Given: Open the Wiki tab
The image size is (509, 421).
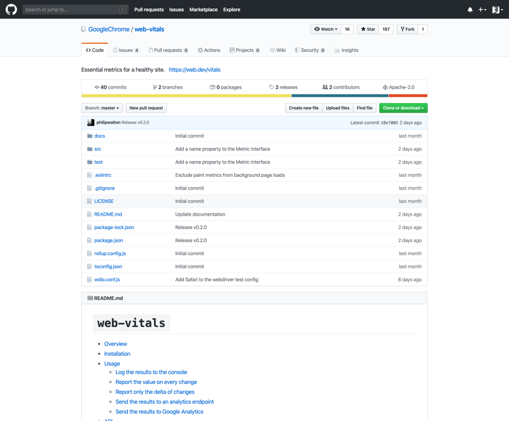Looking at the screenshot, I should (x=278, y=50).
